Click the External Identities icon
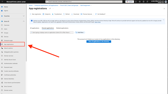The image size is (168, 94). click(2, 79)
